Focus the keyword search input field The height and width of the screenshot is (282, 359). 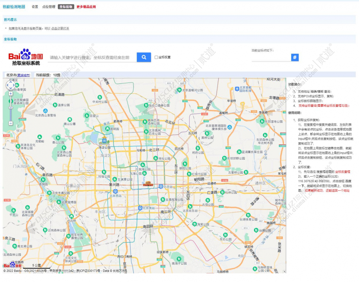(x=92, y=57)
